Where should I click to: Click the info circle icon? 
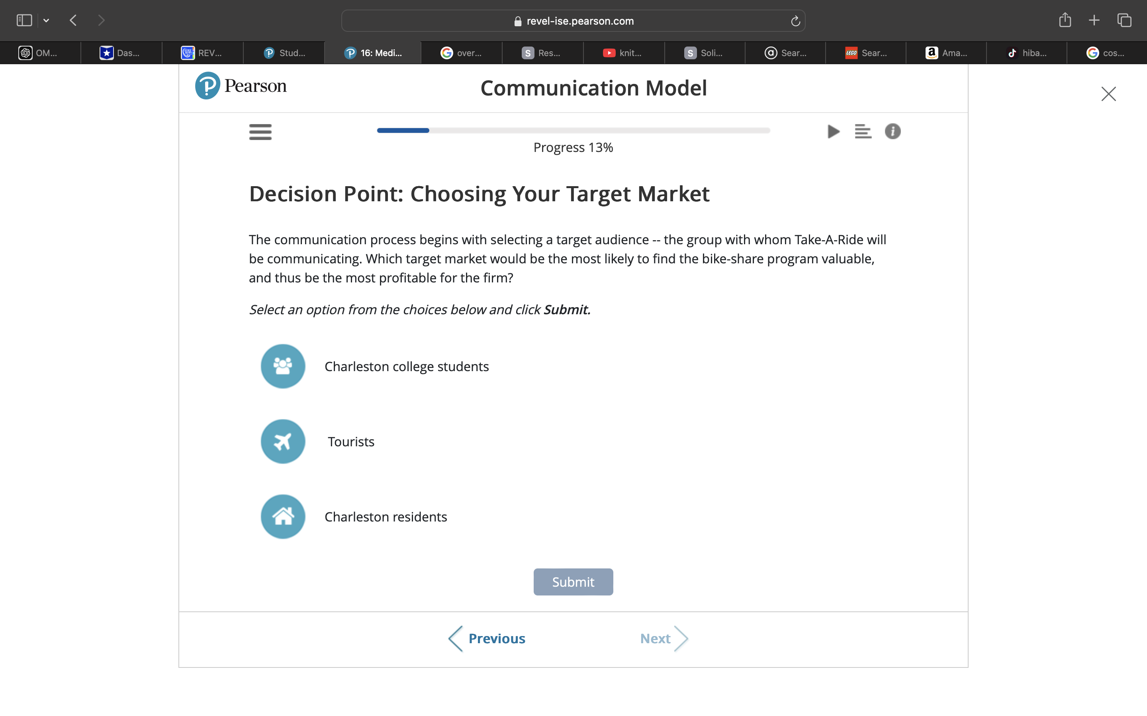(893, 131)
